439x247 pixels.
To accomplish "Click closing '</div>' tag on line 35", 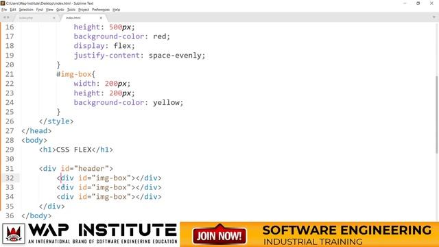I will tap(52, 207).
